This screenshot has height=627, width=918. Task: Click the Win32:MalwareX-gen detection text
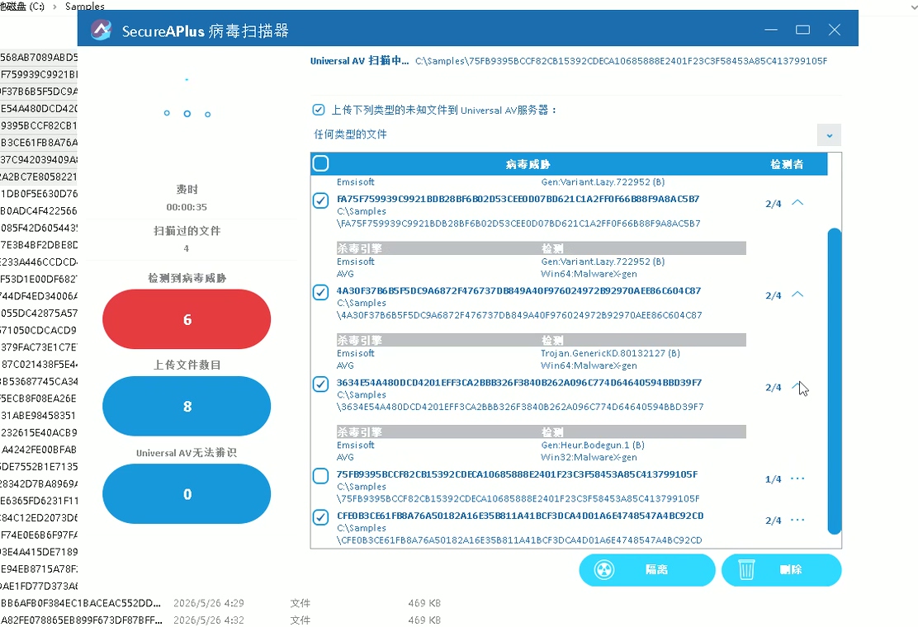(589, 457)
